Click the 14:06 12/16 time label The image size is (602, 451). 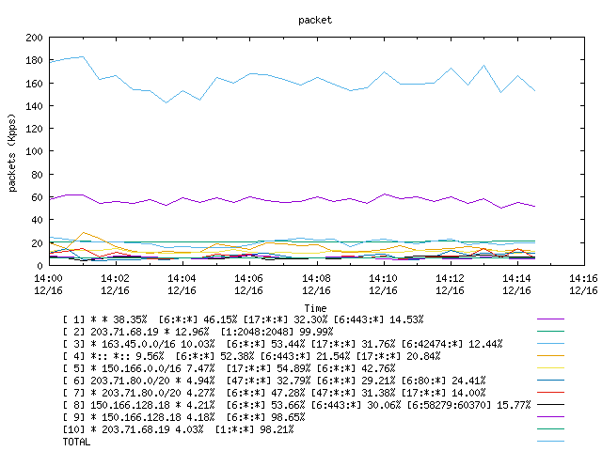(x=248, y=284)
